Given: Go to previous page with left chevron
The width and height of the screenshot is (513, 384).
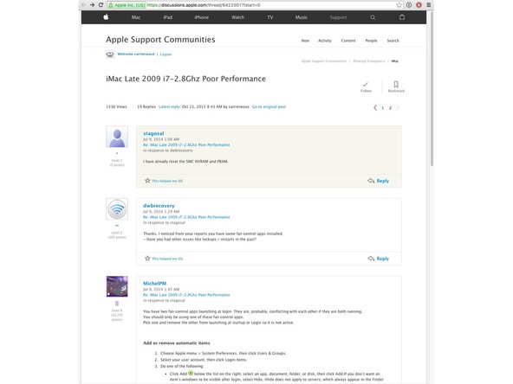Looking at the screenshot, I should click(375, 107).
